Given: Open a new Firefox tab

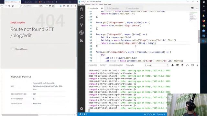Looking at the screenshot, I should 56,2.
